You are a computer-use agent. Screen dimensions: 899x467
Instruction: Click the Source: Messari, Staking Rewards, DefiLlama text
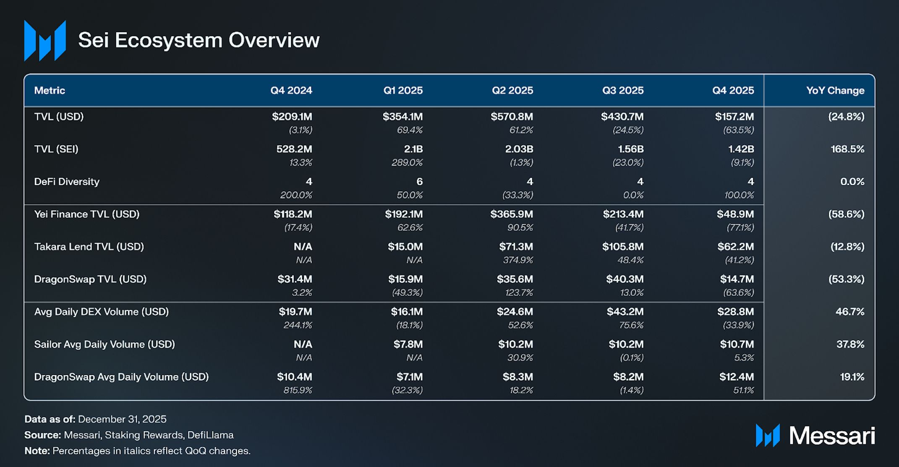(x=129, y=435)
